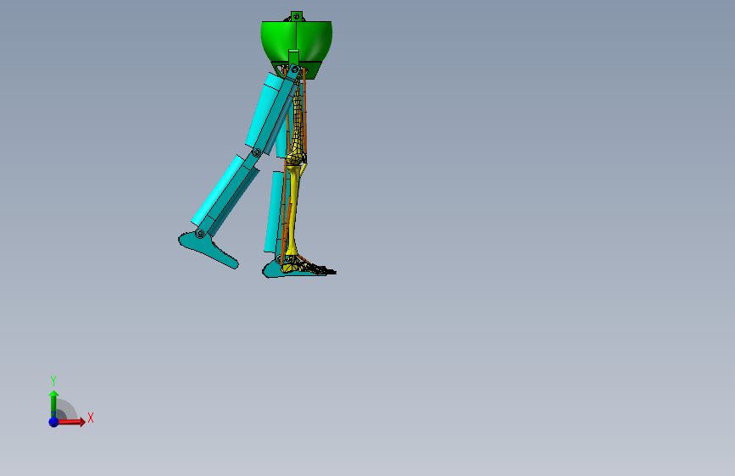The width and height of the screenshot is (735, 476).
Task: Select the rear leg's cyan shin cover
Action: [274, 212]
